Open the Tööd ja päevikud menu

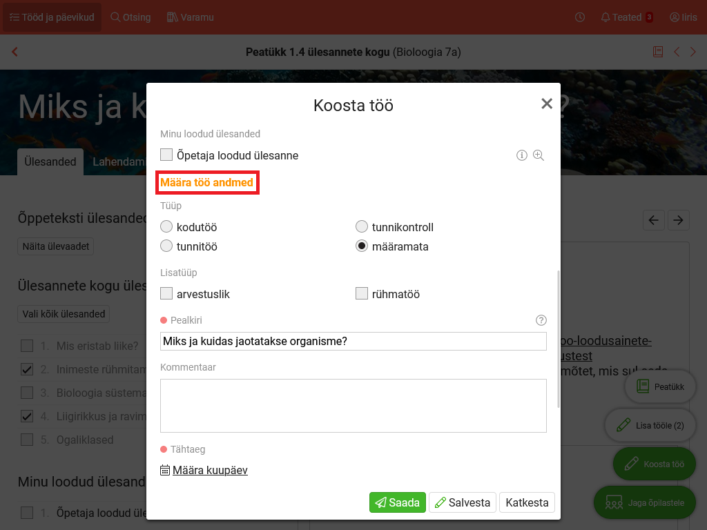point(52,17)
